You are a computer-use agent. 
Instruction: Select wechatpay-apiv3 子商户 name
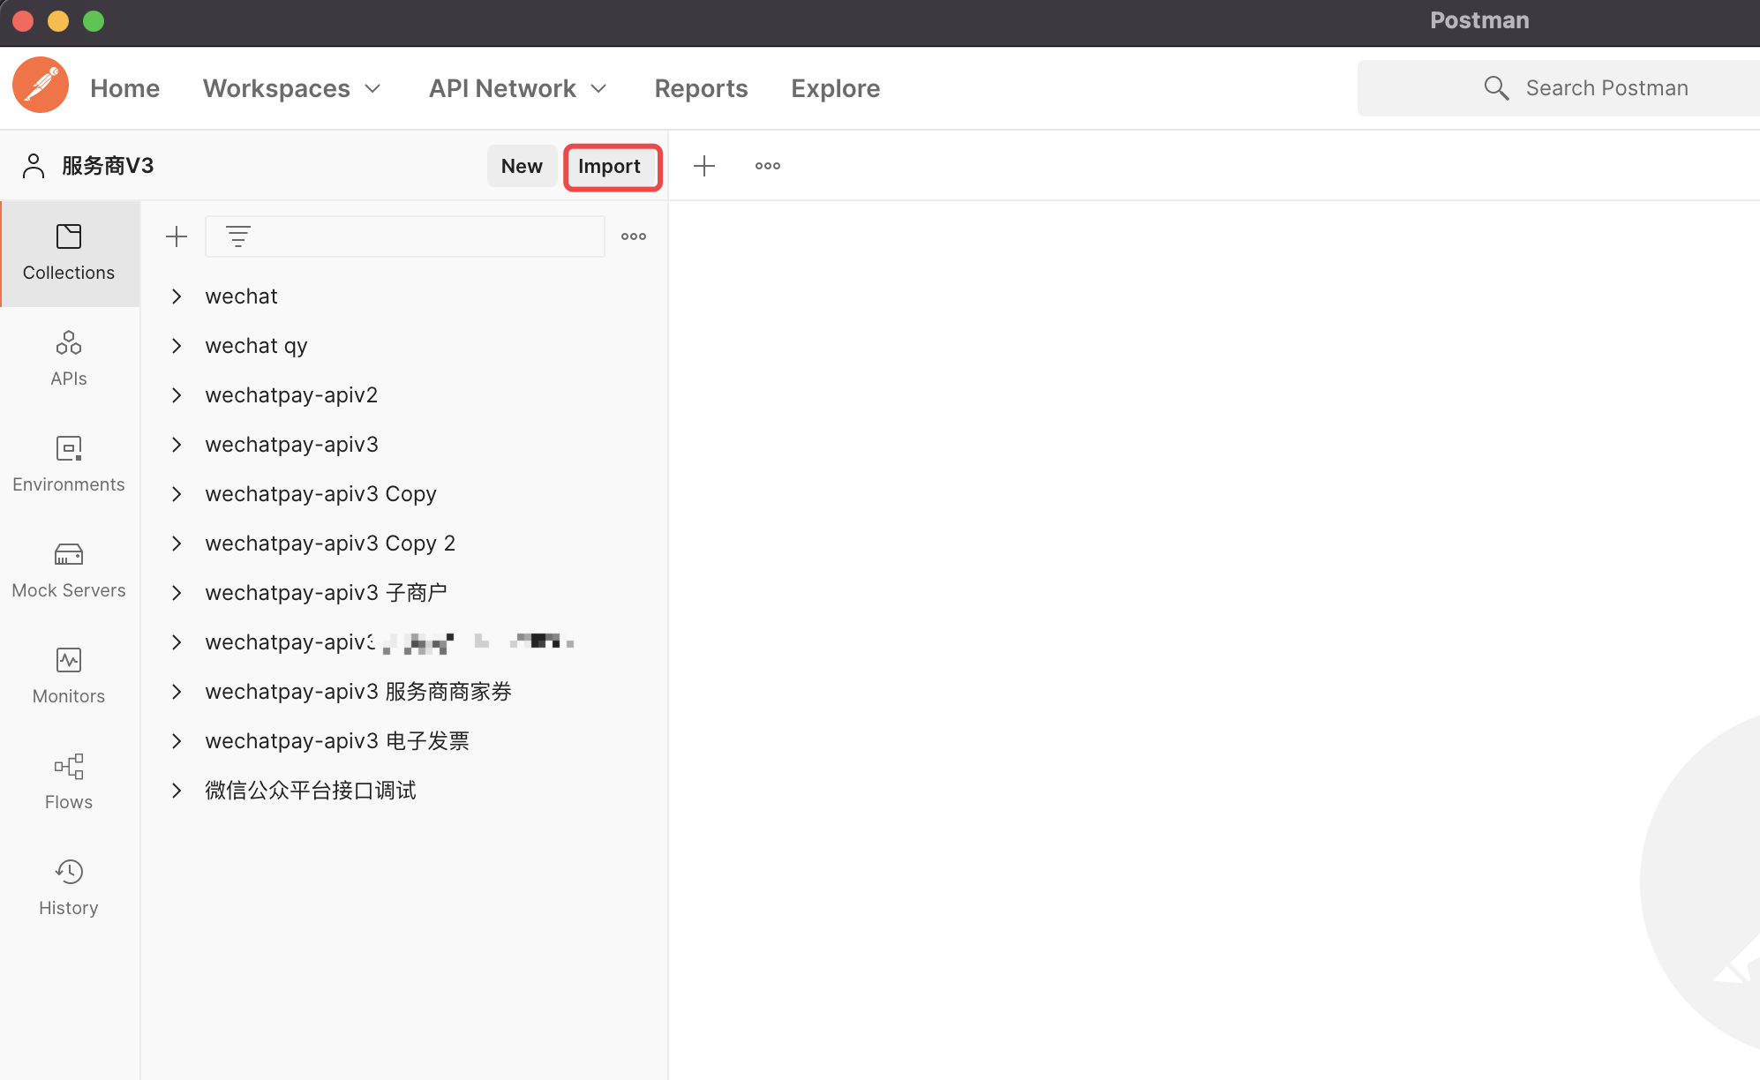click(x=326, y=593)
